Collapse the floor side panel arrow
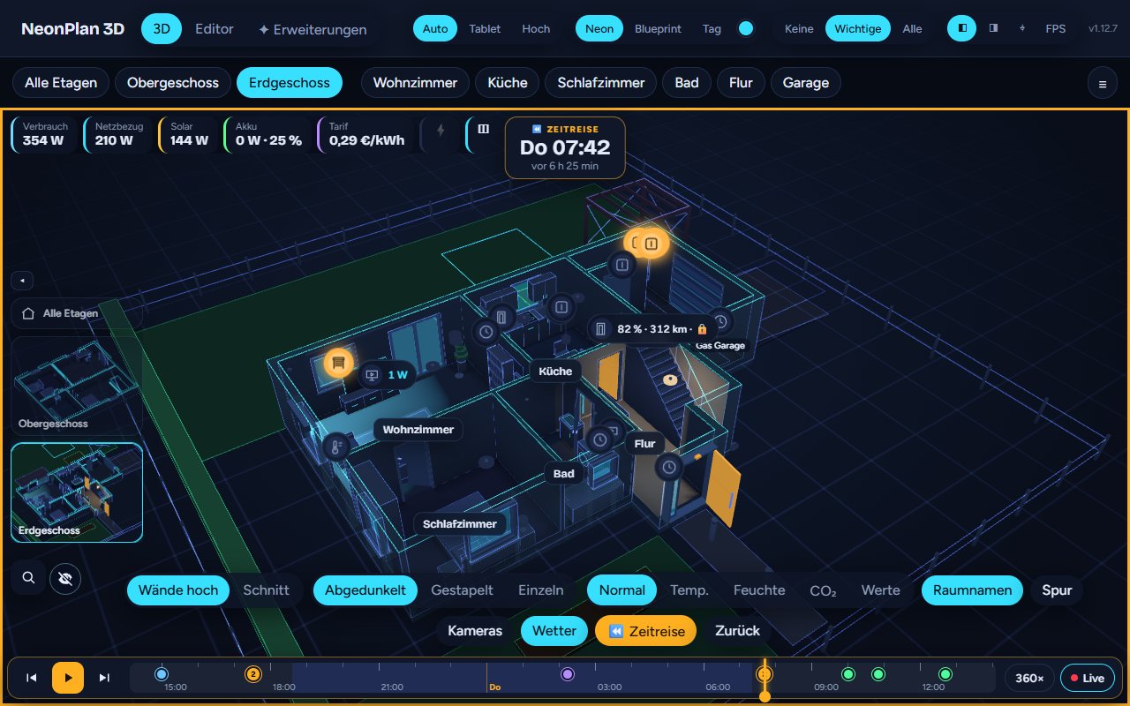 (22, 281)
